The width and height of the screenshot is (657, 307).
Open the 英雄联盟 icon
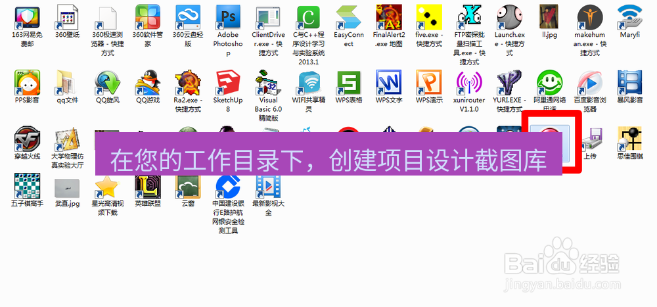148,186
